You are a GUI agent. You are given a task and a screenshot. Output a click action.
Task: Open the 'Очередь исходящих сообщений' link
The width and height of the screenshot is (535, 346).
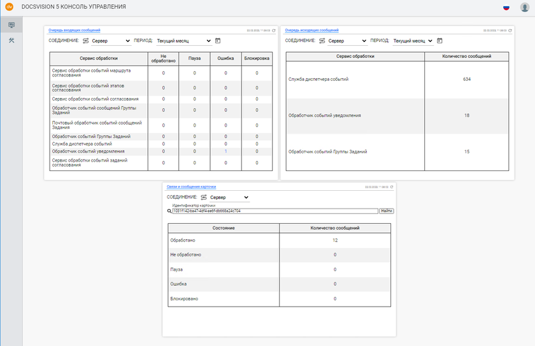coord(311,30)
